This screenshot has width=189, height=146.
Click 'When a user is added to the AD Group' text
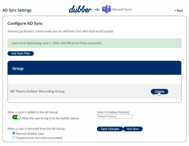(x=33, y=112)
